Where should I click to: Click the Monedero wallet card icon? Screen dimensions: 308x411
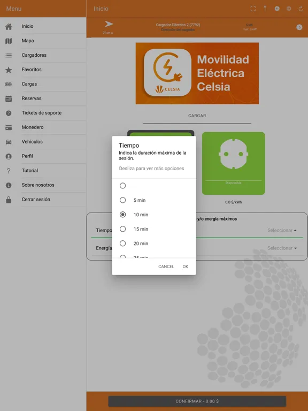[x=9, y=128]
